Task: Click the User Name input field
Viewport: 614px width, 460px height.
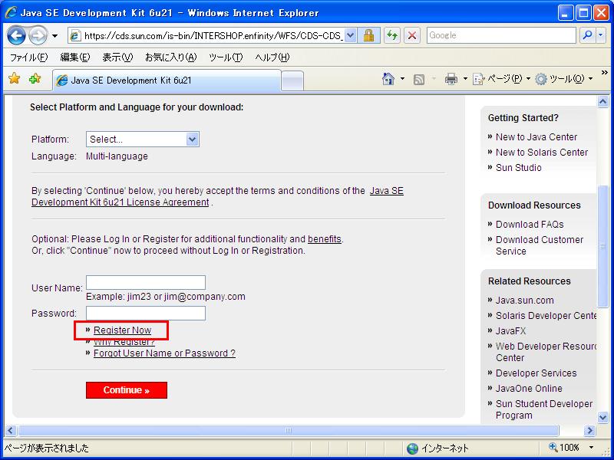Action: [x=146, y=282]
